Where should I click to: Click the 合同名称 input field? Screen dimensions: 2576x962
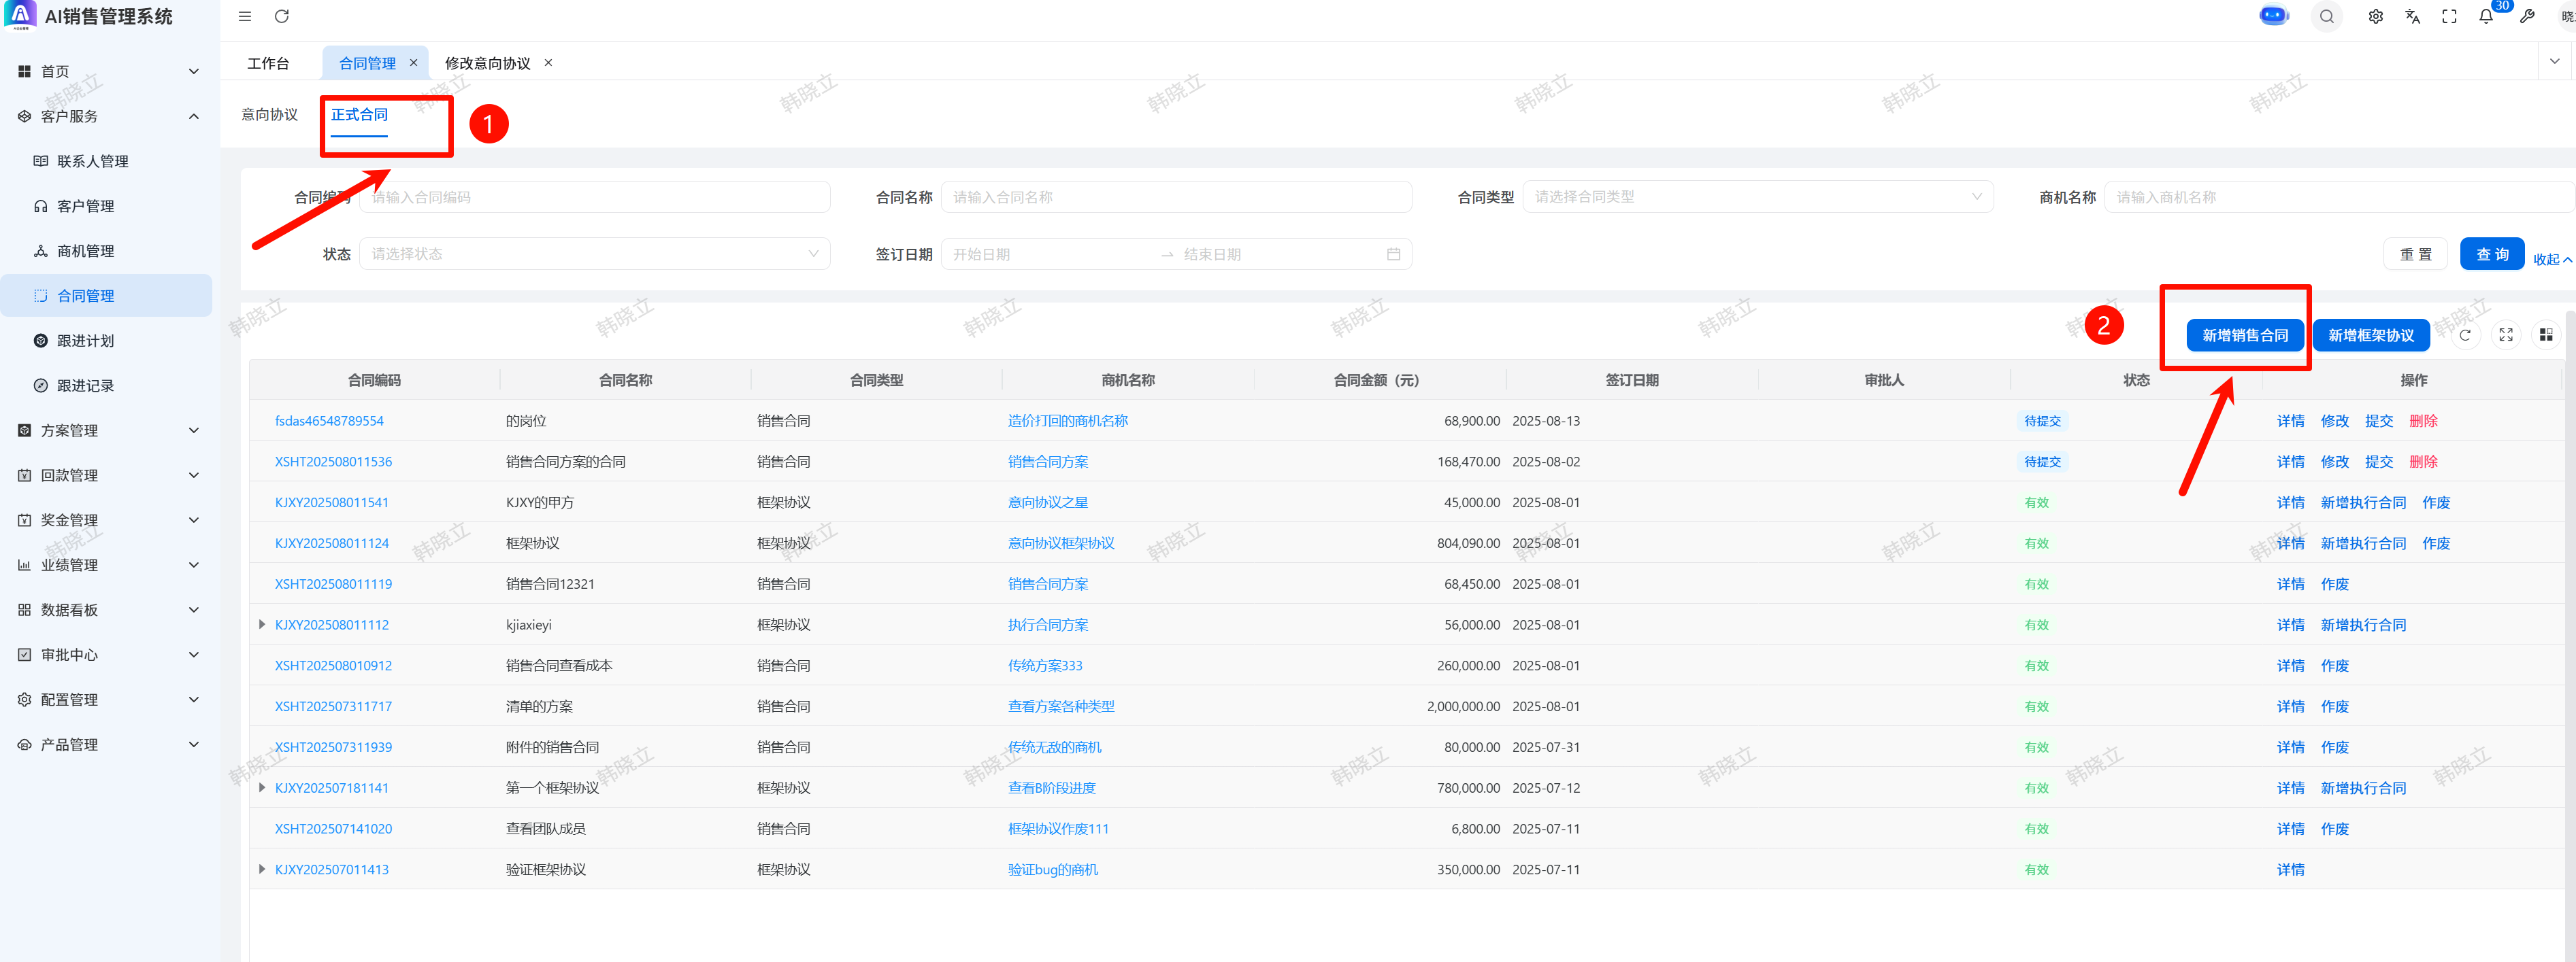[1175, 196]
